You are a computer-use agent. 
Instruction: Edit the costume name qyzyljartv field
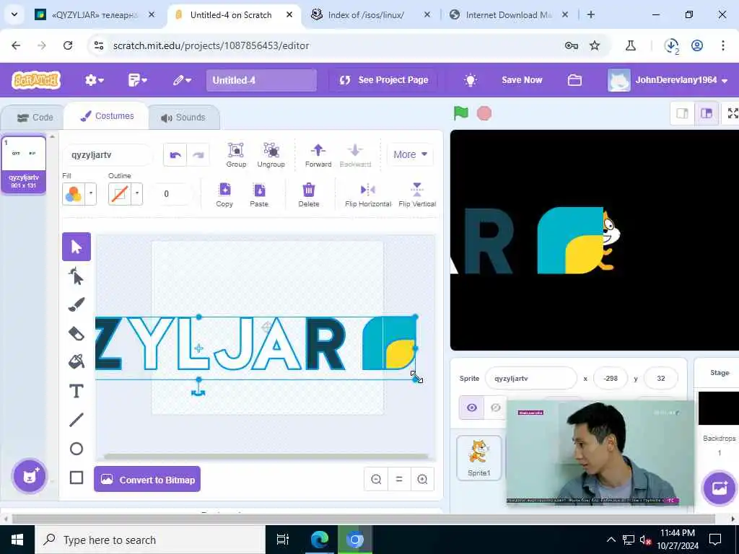pos(107,155)
